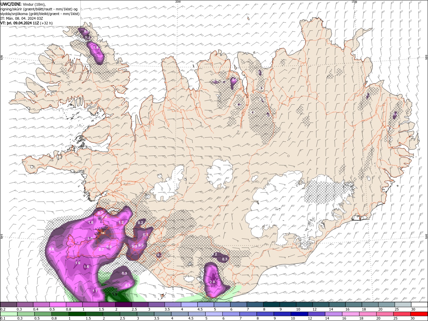Select the snow legend swatch labeled 8

click(x=272, y=305)
